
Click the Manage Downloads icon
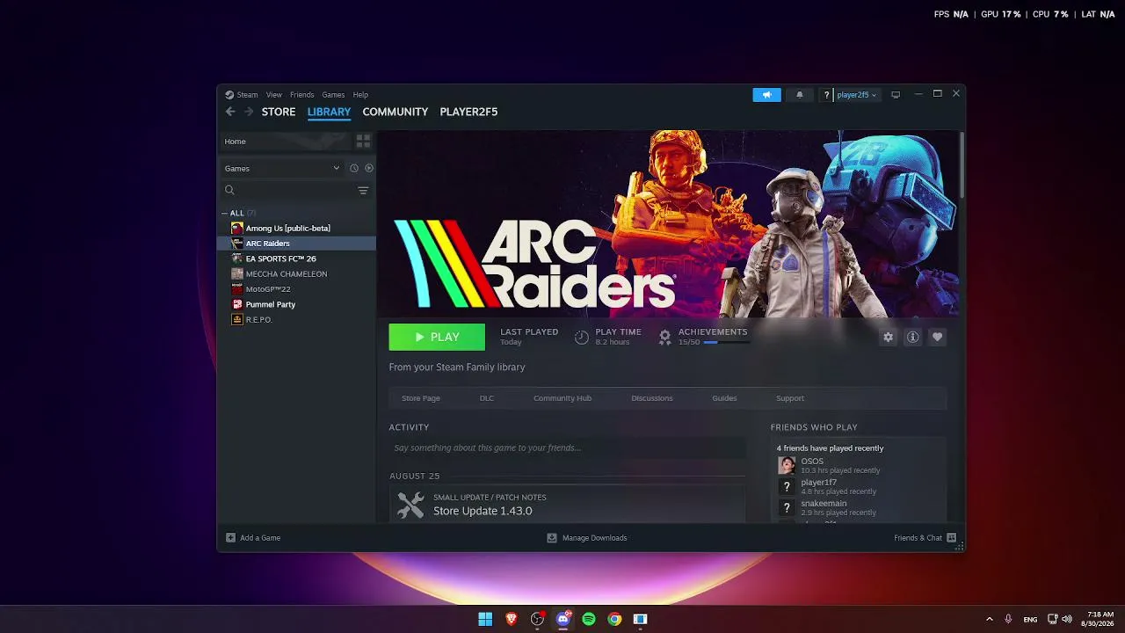pyautogui.click(x=552, y=538)
